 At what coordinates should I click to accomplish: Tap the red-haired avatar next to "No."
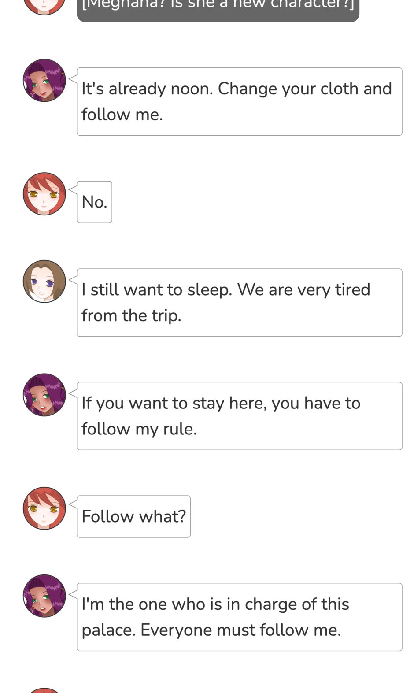[x=44, y=194]
